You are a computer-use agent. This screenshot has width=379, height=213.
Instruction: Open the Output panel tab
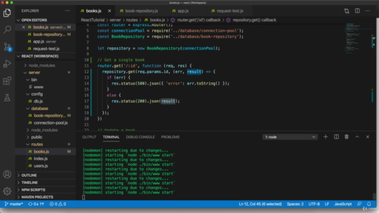[x=89, y=137]
